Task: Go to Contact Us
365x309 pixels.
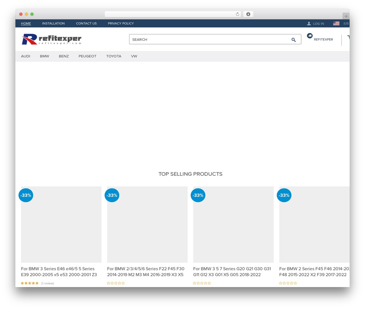Action: [x=86, y=23]
